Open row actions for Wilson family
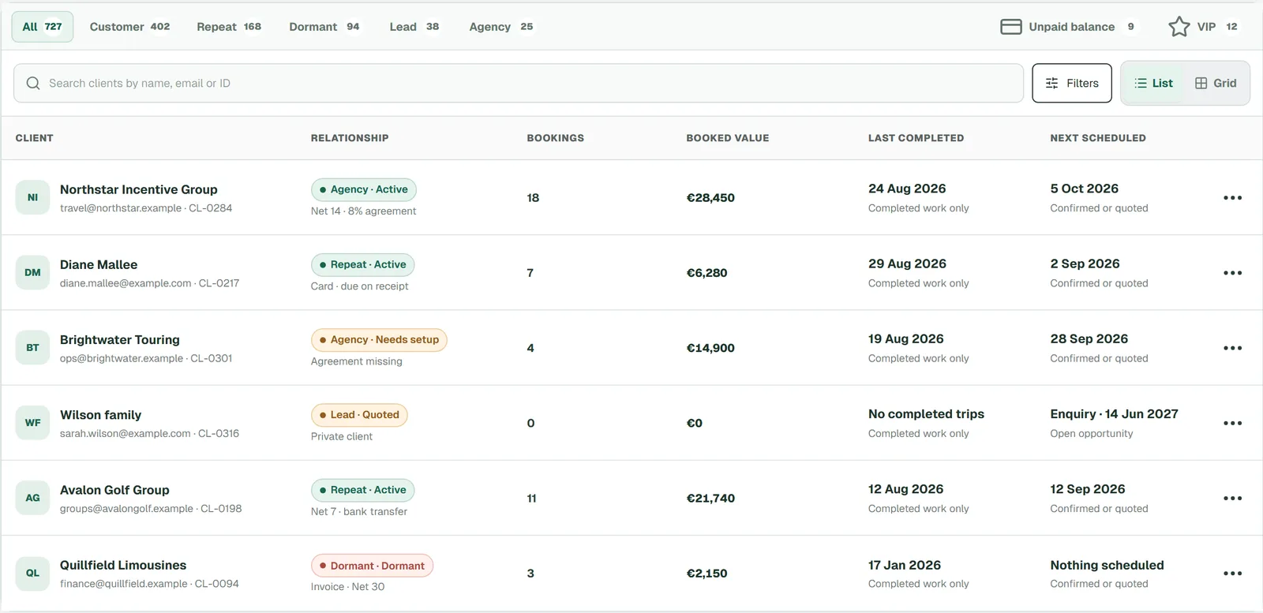 point(1232,423)
